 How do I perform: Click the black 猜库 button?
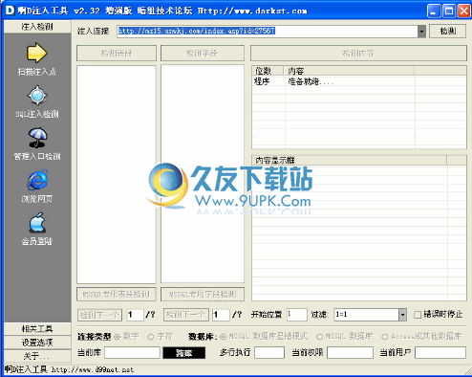pyautogui.click(x=184, y=353)
